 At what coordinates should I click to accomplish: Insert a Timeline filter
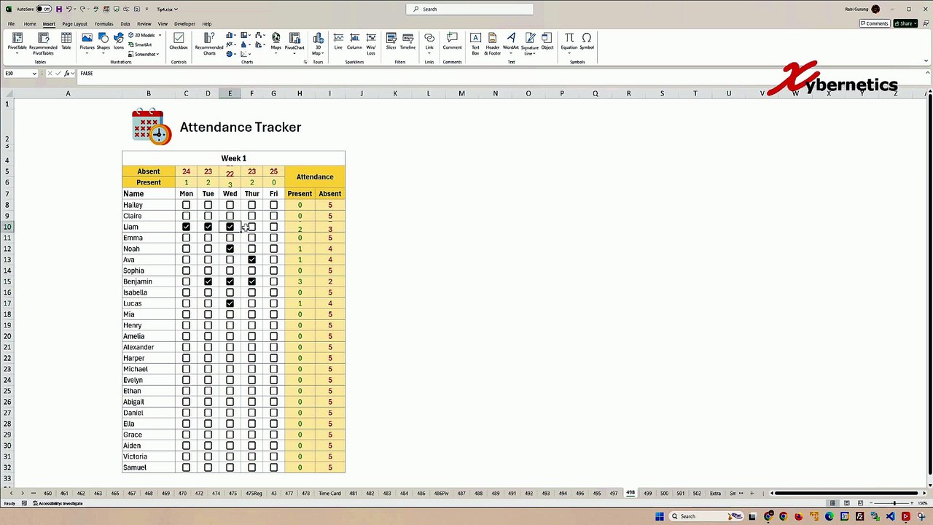pyautogui.click(x=407, y=42)
